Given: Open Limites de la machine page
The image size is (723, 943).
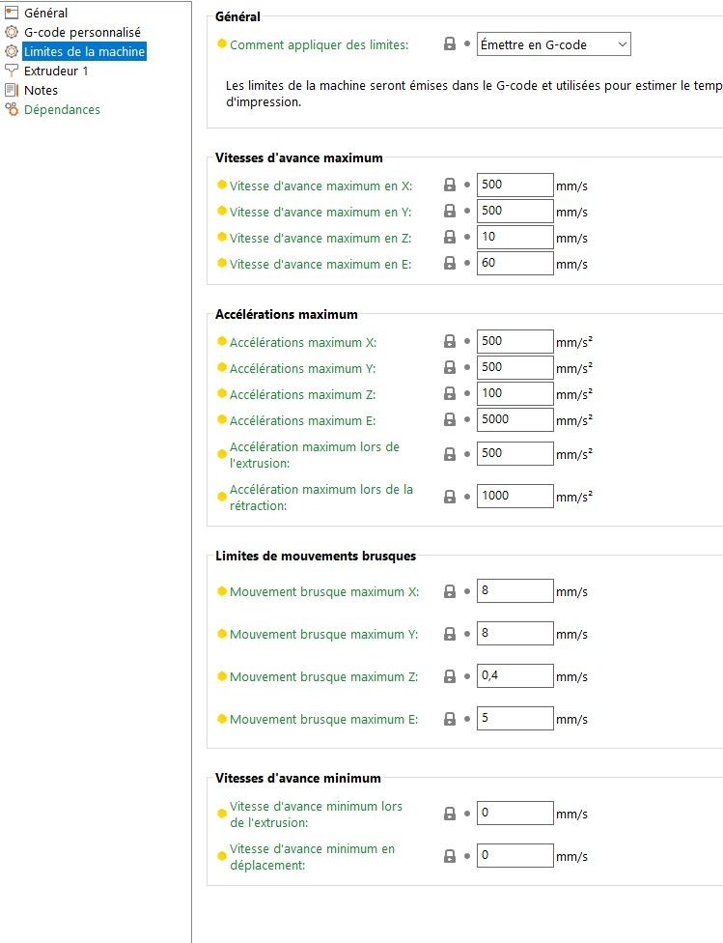Looking at the screenshot, I should [84, 51].
